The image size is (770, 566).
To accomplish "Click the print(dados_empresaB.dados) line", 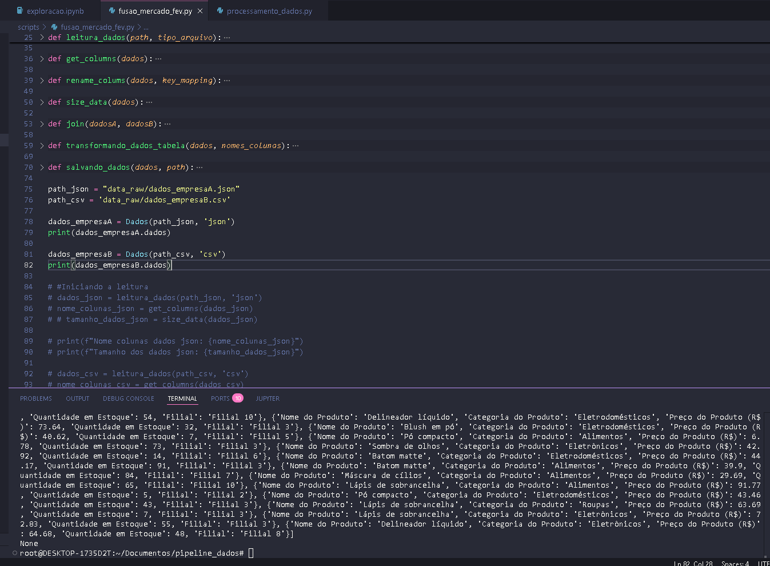I will click(110, 265).
